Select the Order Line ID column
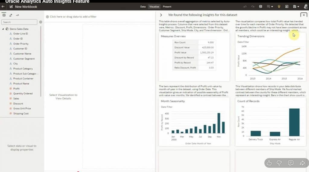The height and width of the screenshot is (172, 309). [21, 34]
